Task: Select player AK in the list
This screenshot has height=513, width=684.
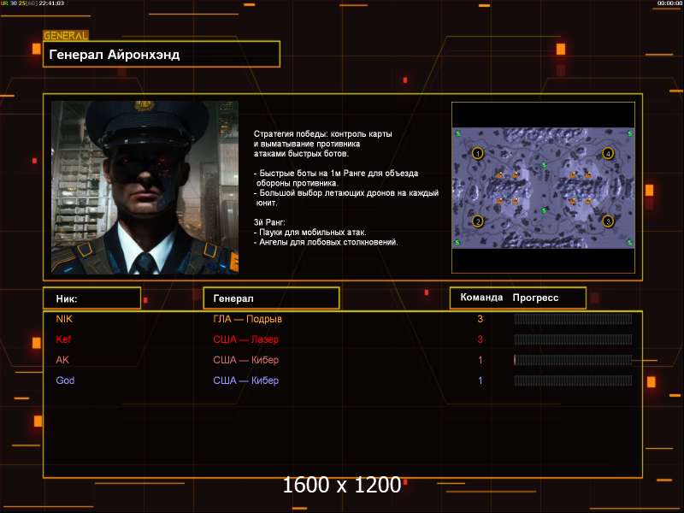Action: pos(62,360)
